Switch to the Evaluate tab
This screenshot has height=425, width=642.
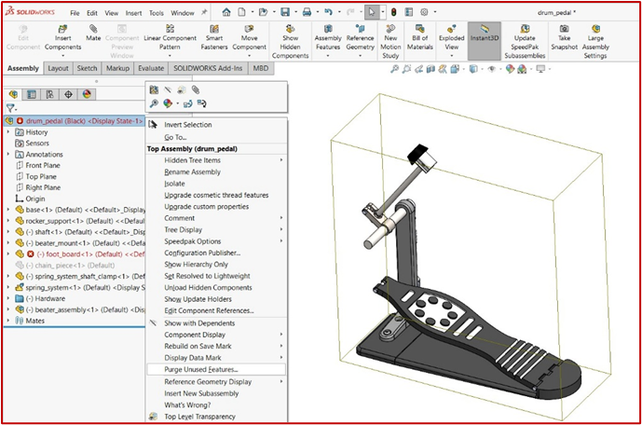(x=151, y=68)
